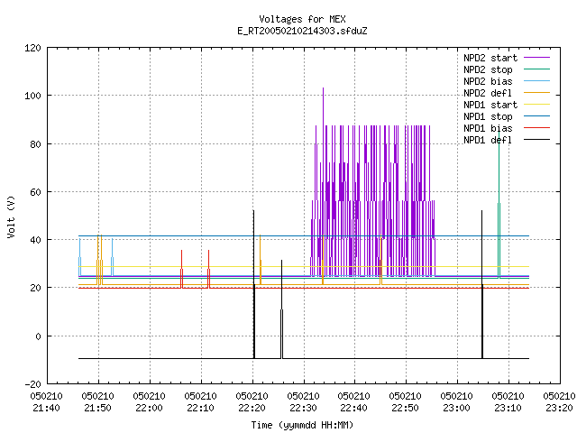Click the x-axis tick label 21:50

click(98, 409)
